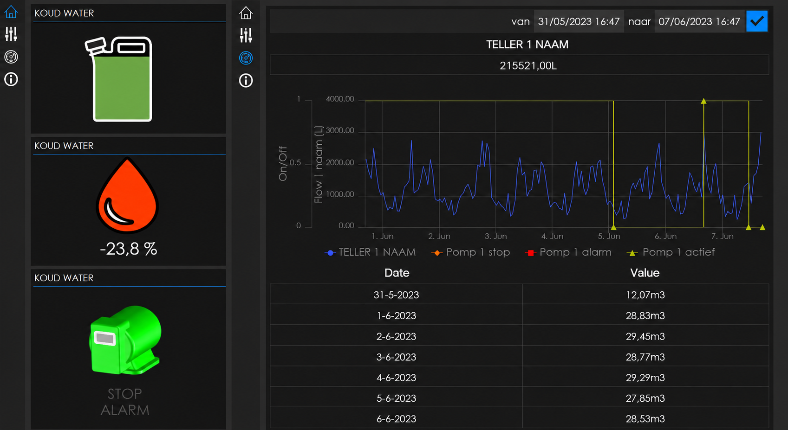Click value 29,45m3
Screen dimensions: 788x430
click(645, 336)
